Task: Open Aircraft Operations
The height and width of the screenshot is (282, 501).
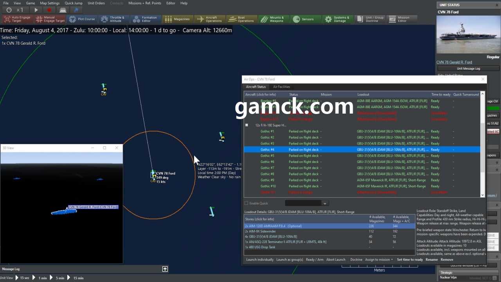Action: 210,19
